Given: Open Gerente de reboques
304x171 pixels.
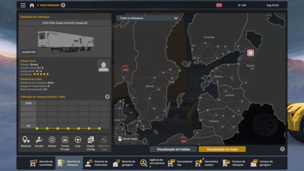Looking at the screenshot, I should pyautogui.click(x=69, y=163).
